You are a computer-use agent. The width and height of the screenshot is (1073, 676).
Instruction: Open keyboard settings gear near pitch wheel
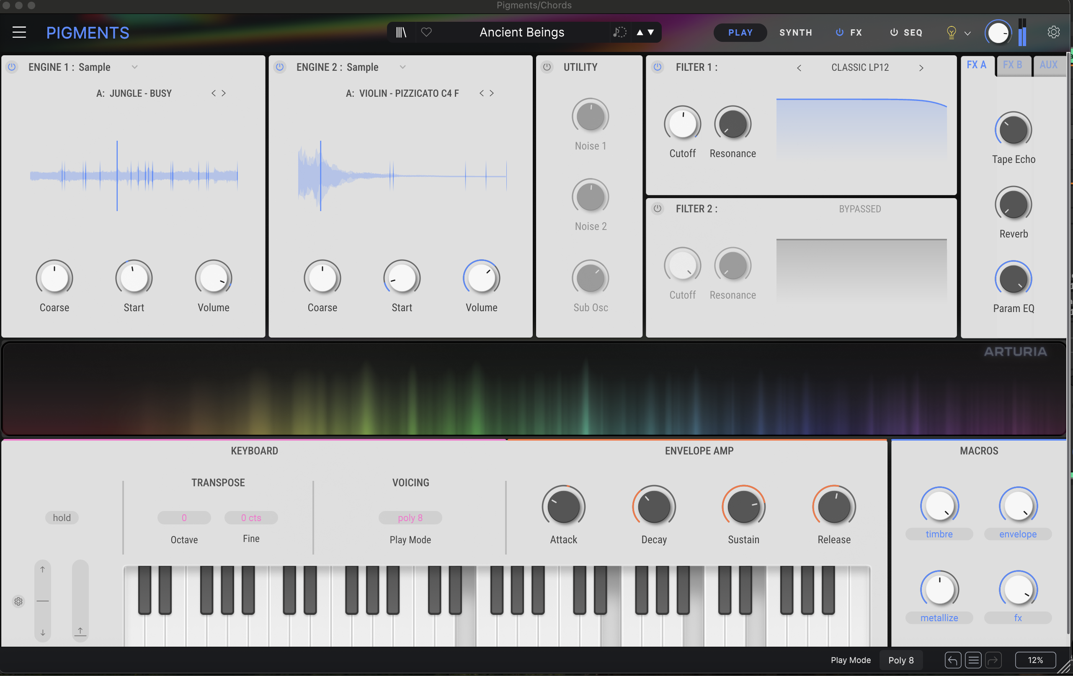18,601
